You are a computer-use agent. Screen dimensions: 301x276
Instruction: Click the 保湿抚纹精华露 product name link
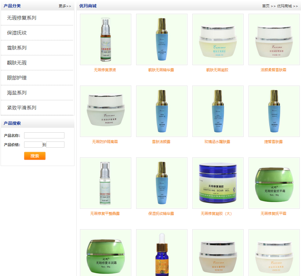point(161,214)
